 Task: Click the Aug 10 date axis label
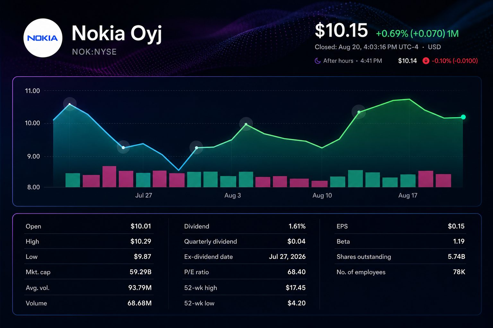tap(322, 195)
